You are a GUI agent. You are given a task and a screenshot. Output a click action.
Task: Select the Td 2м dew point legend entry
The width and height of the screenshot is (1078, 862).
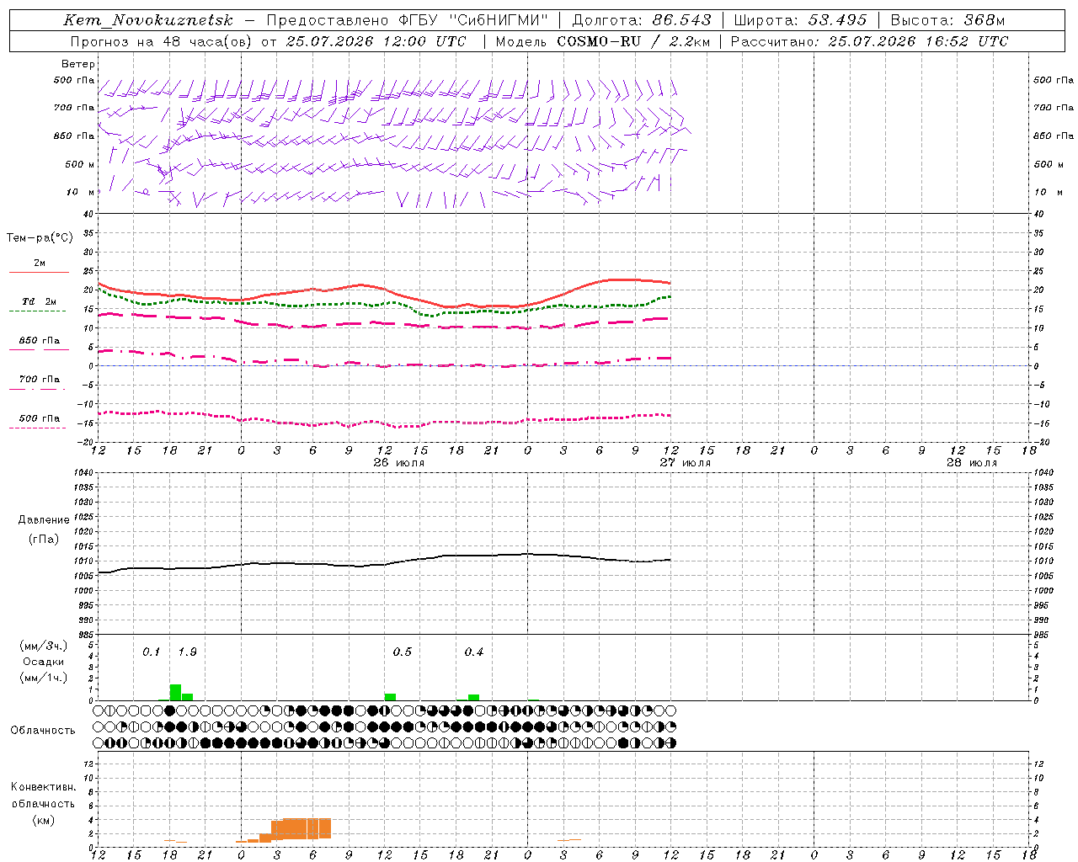click(40, 301)
